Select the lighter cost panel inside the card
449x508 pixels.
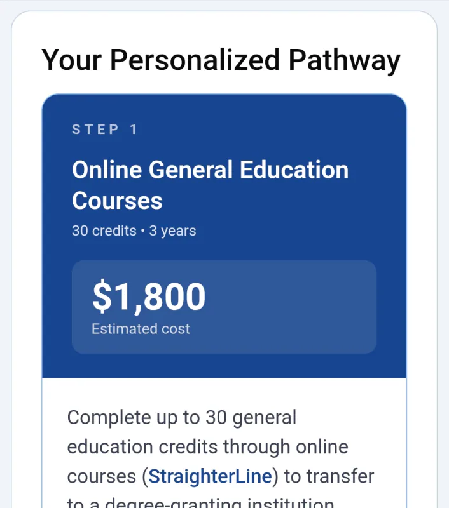point(224,305)
